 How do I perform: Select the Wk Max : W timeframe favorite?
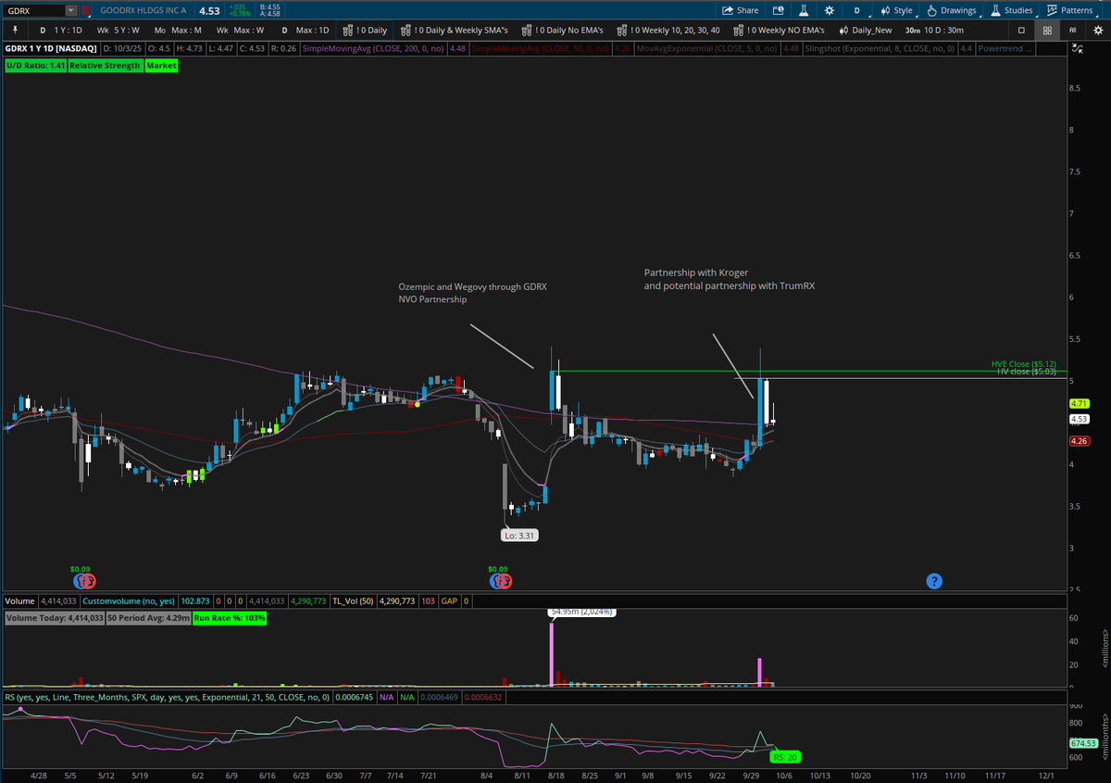241,30
